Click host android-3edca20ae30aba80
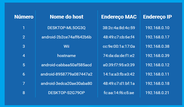 point(66,84)
